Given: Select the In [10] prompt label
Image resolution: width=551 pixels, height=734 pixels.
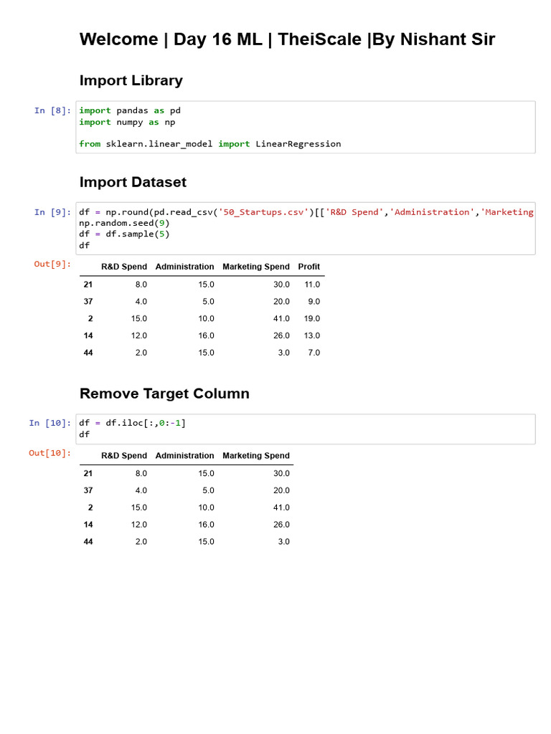Looking at the screenshot, I should coord(50,423).
